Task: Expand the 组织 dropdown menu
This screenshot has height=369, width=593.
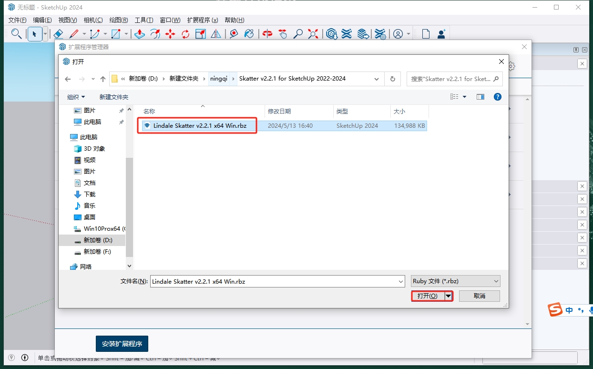Action: (x=76, y=97)
